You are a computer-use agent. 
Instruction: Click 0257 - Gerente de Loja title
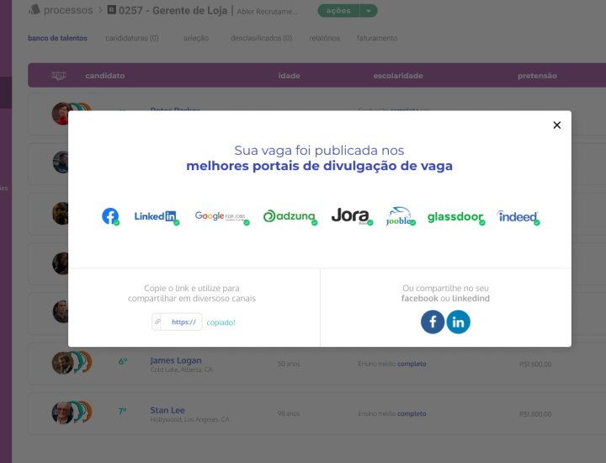coord(173,10)
